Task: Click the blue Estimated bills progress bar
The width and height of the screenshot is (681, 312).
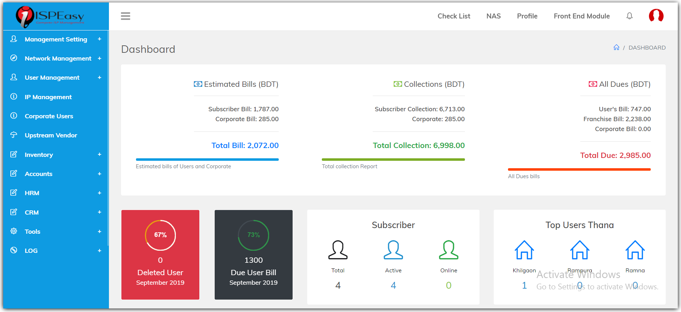Action: point(207,159)
